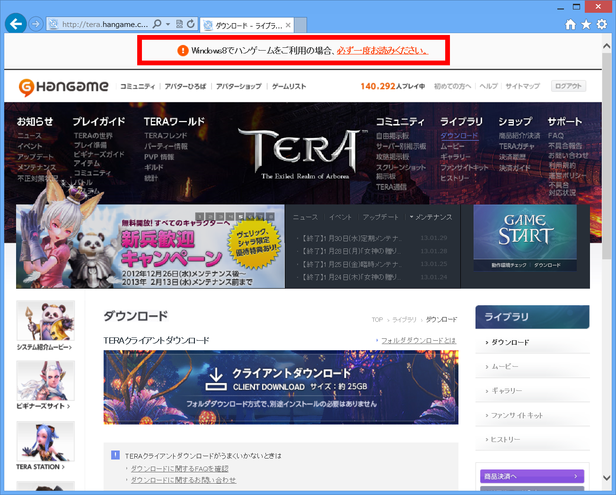This screenshot has height=495, width=616.
Task: Click the Hangame logo
Action: [63, 87]
